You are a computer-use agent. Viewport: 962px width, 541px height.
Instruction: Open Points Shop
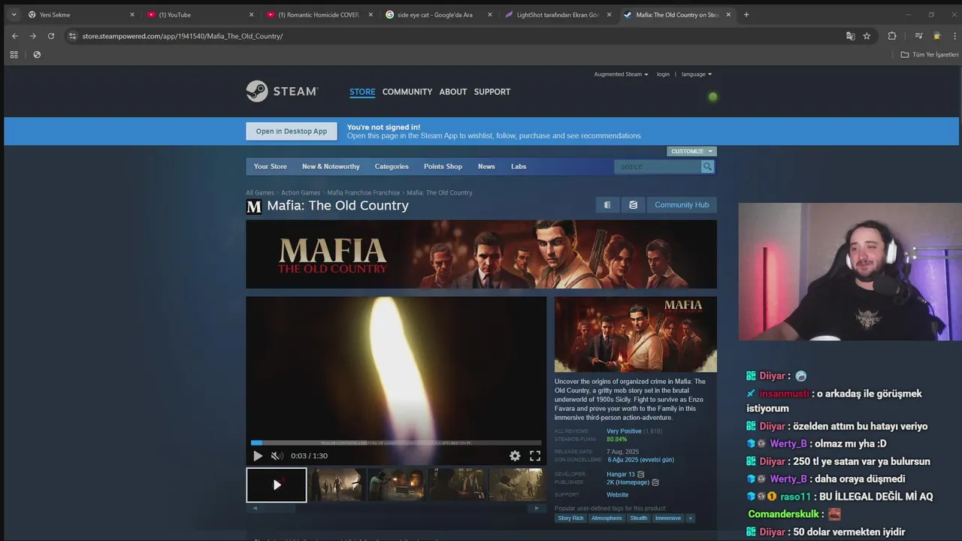tap(443, 167)
